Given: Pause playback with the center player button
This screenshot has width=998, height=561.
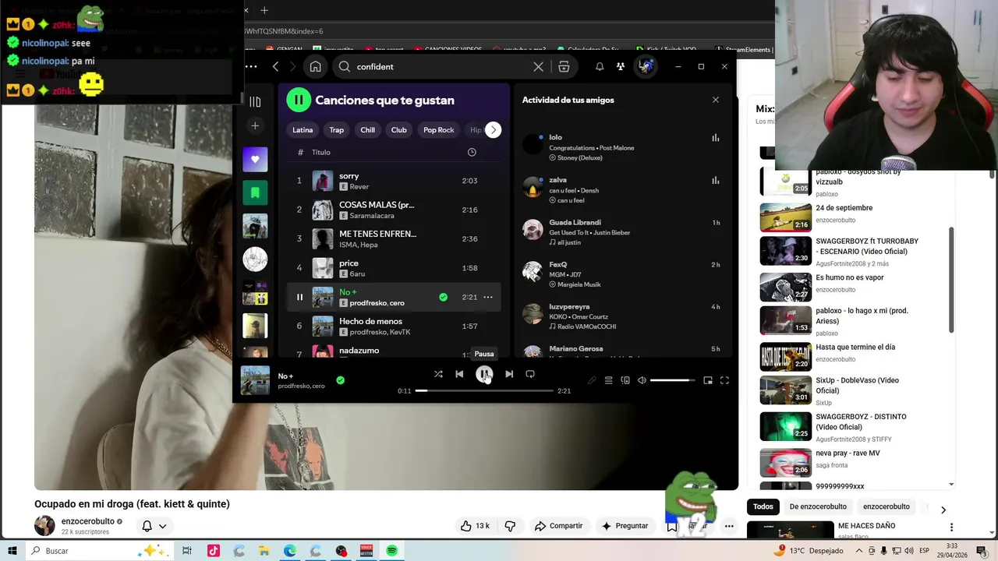Looking at the screenshot, I should tap(484, 374).
